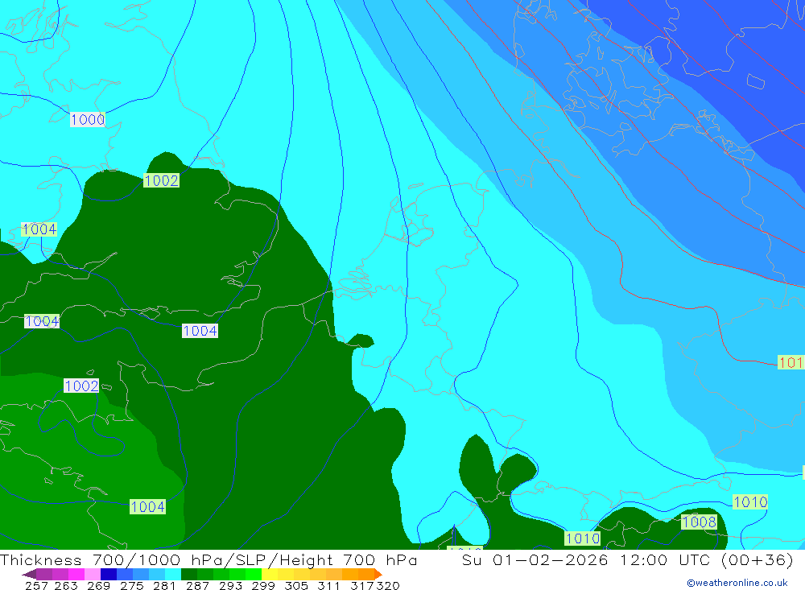Select the dark navy blue legend swatch
The height and width of the screenshot is (590, 805).
tap(109, 574)
